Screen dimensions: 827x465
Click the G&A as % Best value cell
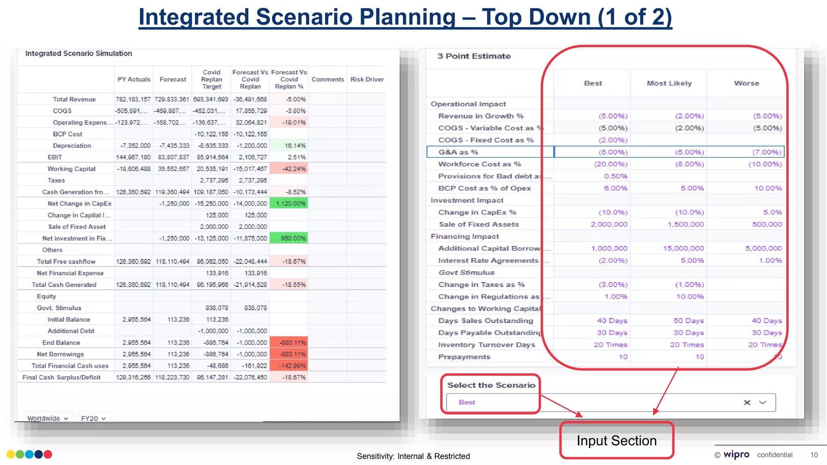592,152
